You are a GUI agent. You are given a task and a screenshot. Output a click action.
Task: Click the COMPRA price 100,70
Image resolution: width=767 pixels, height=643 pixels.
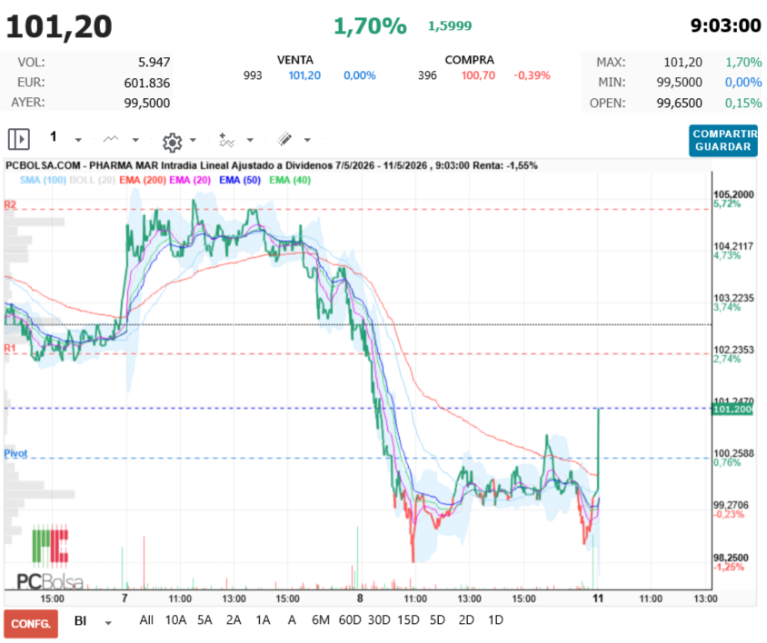point(478,75)
